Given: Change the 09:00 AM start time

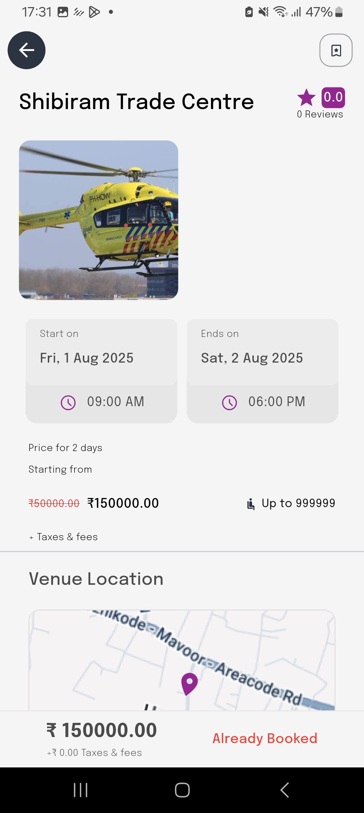Looking at the screenshot, I should point(115,402).
